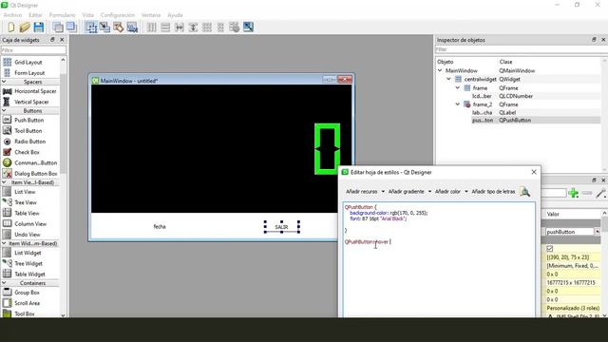Click the Adjust Size toolbar icon

click(248, 28)
